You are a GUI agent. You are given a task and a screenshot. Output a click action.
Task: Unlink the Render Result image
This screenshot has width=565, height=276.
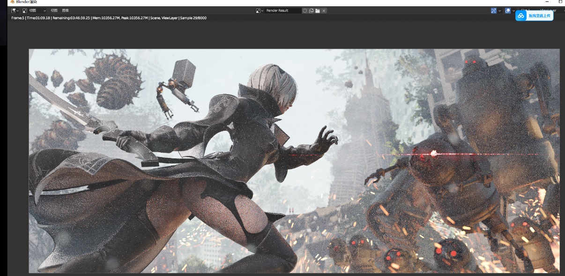point(324,10)
